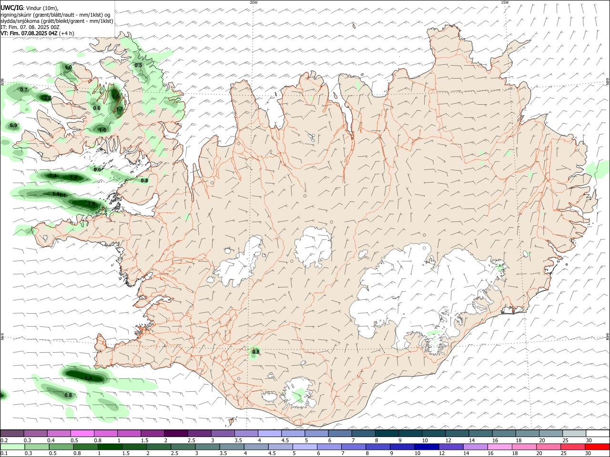Click the '0.1' legend label on the lower scale
610x457 pixels.
coord(4,453)
